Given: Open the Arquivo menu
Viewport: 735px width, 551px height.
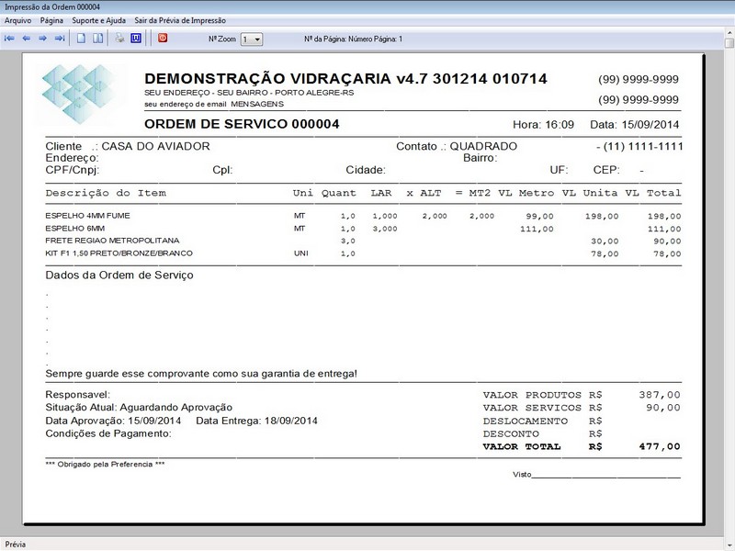Looking at the screenshot, I should pos(17,20).
